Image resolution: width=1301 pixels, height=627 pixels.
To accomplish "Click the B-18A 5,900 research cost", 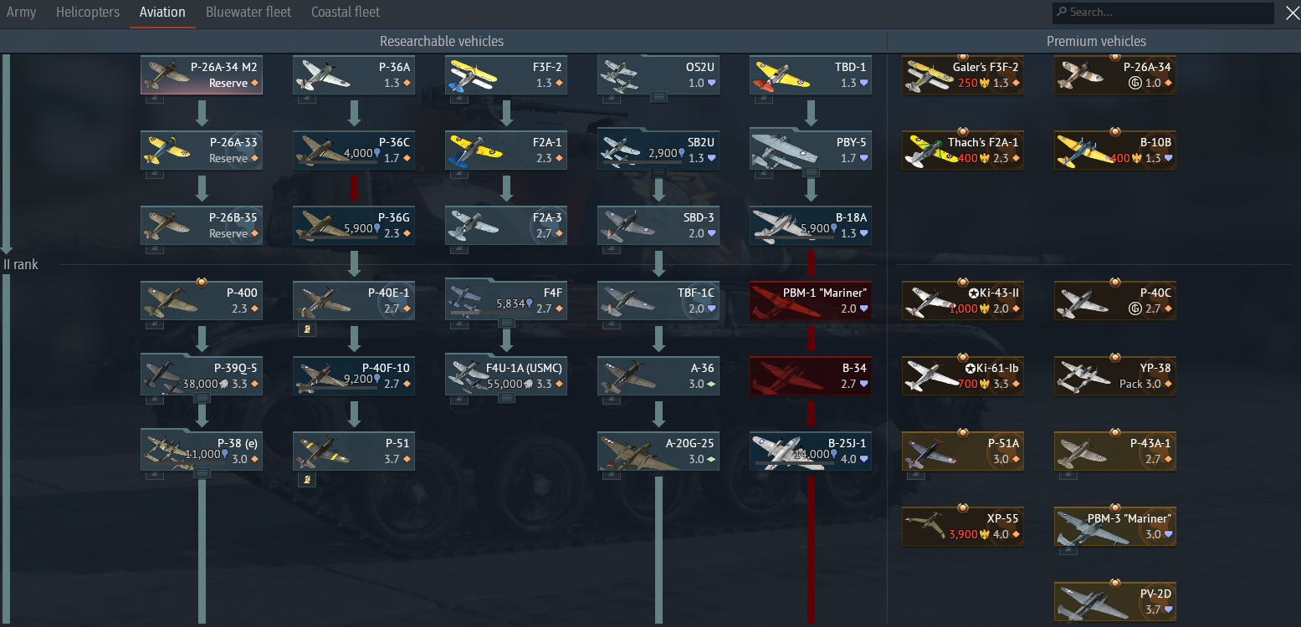I will [818, 227].
